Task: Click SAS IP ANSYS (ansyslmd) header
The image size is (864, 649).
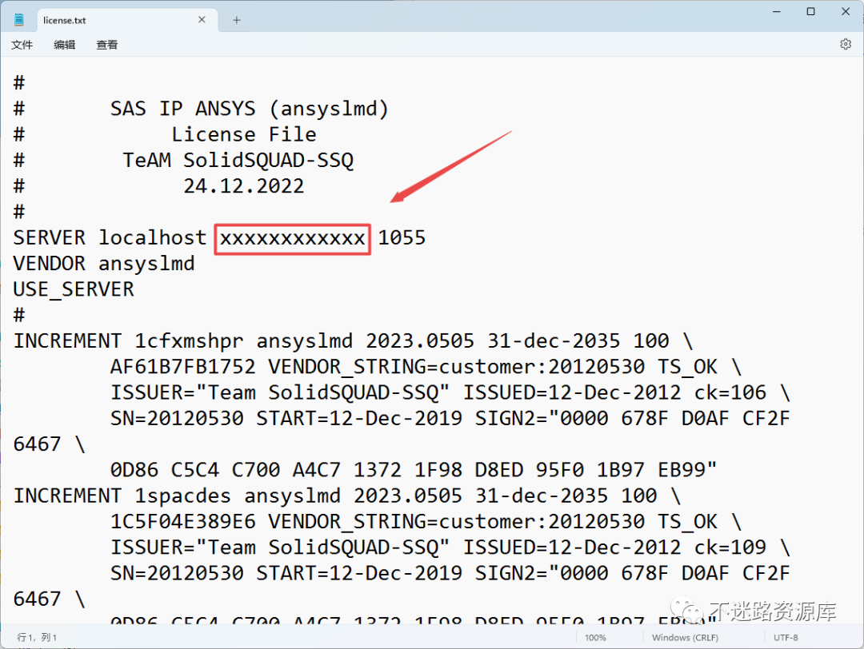Action: (x=250, y=109)
